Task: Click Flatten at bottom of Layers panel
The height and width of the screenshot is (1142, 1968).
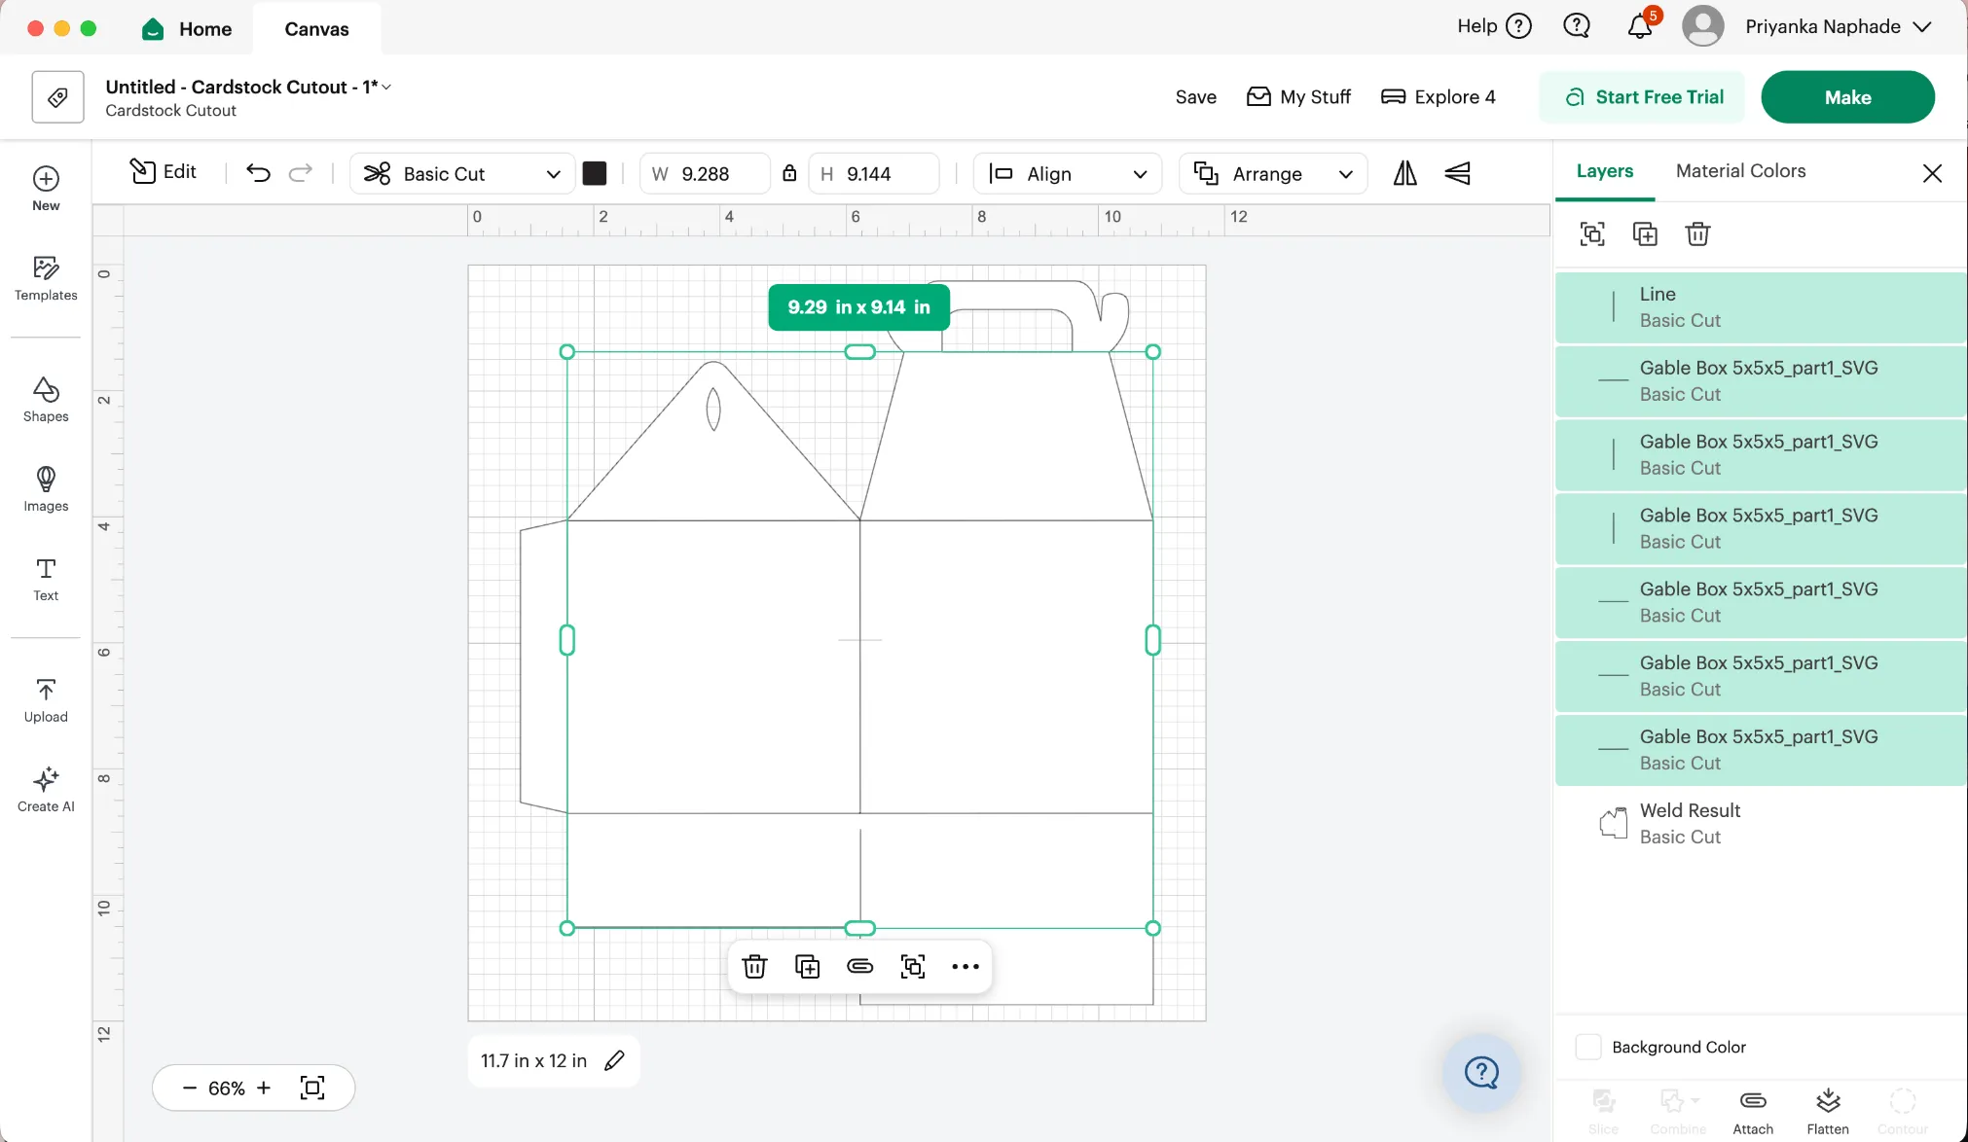Action: point(1828,1111)
